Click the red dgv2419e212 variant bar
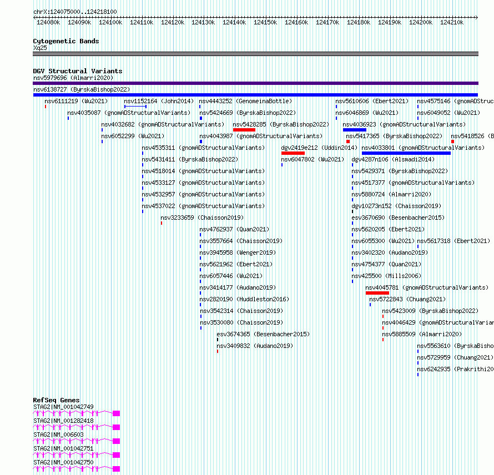Screen dimensions: 494x475 293,153
